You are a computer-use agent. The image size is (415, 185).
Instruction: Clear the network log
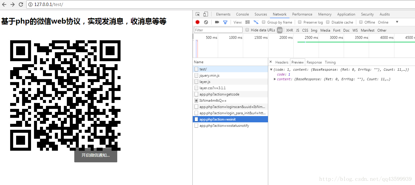pyautogui.click(x=206, y=22)
